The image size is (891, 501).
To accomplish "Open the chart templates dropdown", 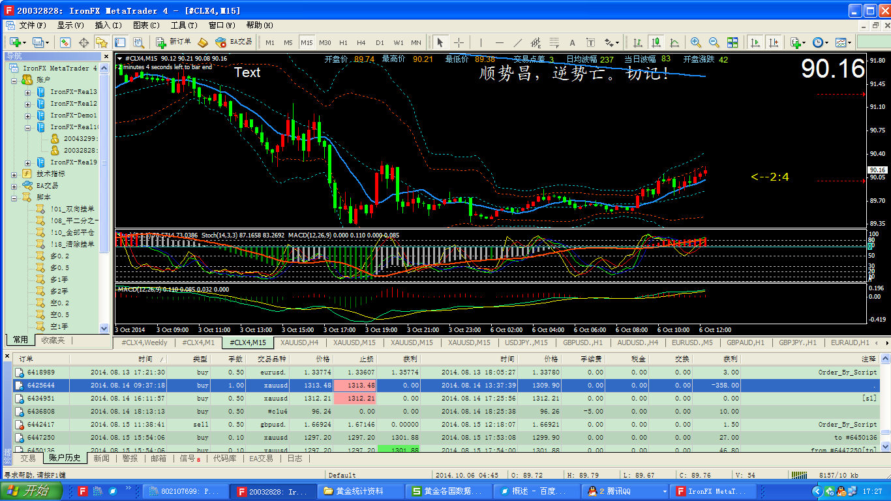I will click(843, 42).
